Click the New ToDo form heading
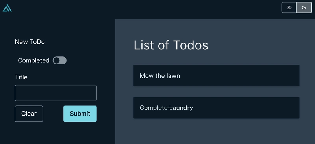 pos(30,42)
